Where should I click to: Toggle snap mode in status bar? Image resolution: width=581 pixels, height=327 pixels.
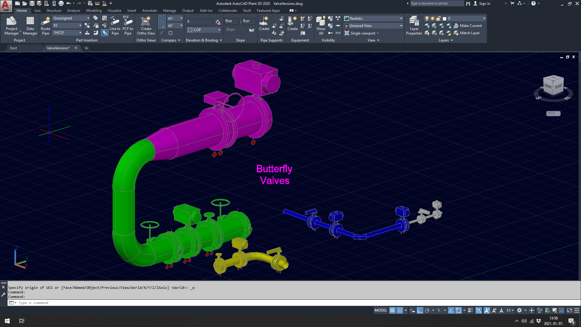click(x=400, y=310)
